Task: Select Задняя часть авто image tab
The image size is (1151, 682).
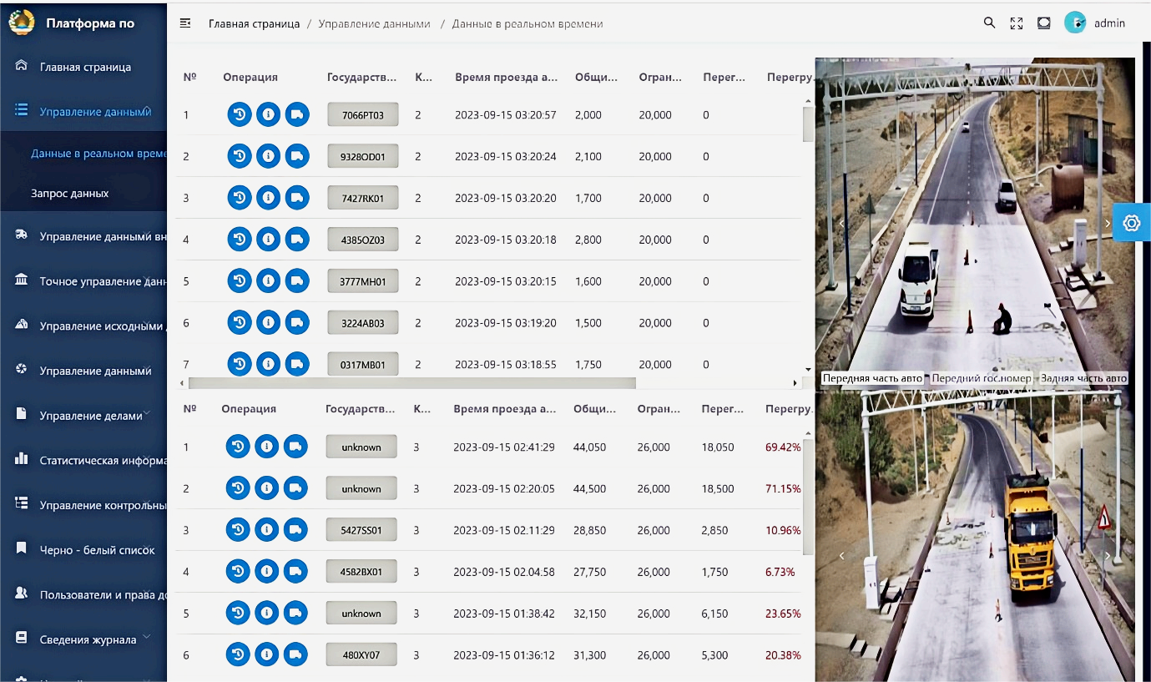Action: [1083, 378]
